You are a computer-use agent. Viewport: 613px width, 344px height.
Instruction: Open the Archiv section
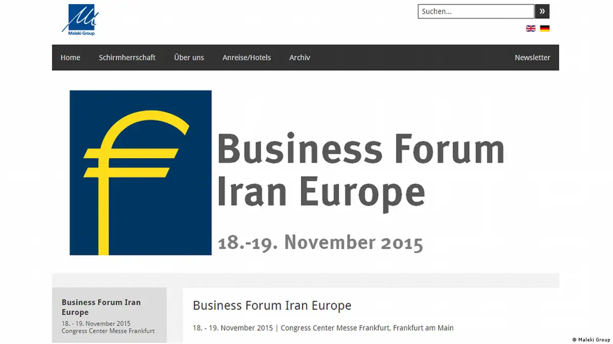tap(300, 58)
